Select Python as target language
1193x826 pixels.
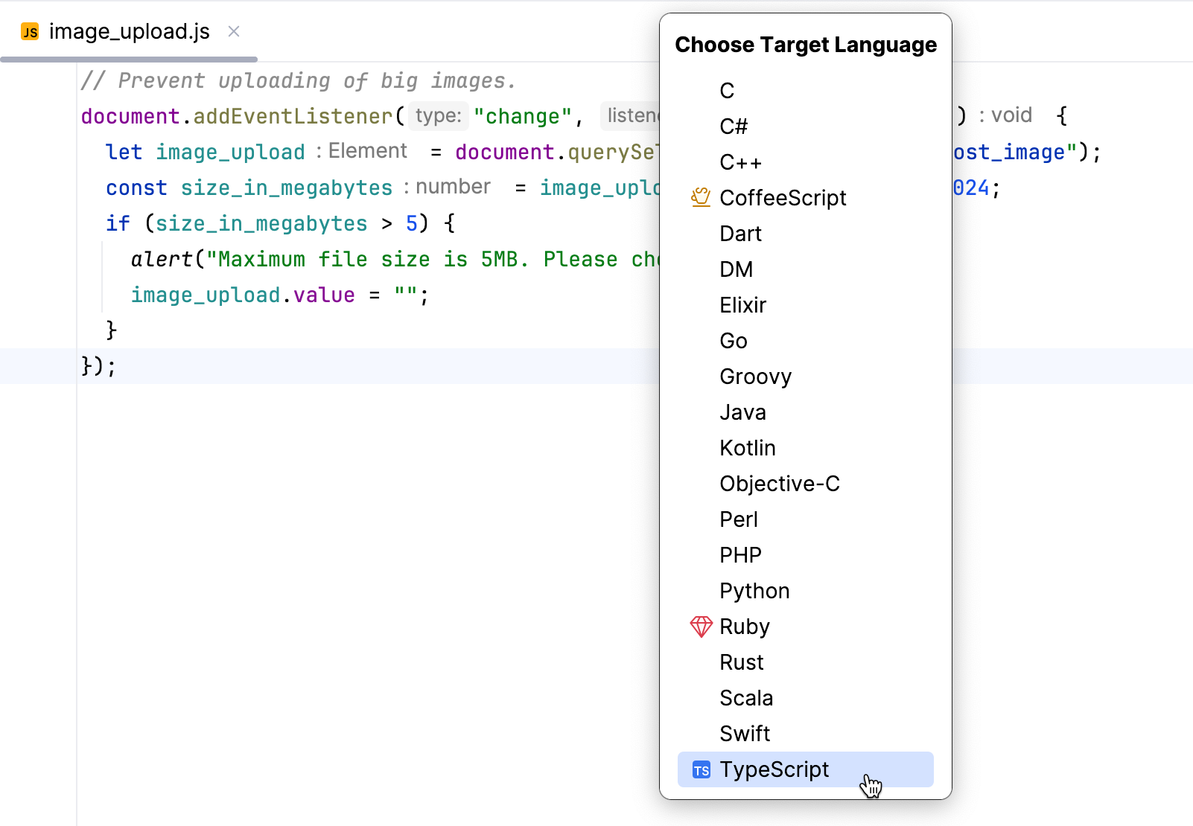click(x=805, y=591)
